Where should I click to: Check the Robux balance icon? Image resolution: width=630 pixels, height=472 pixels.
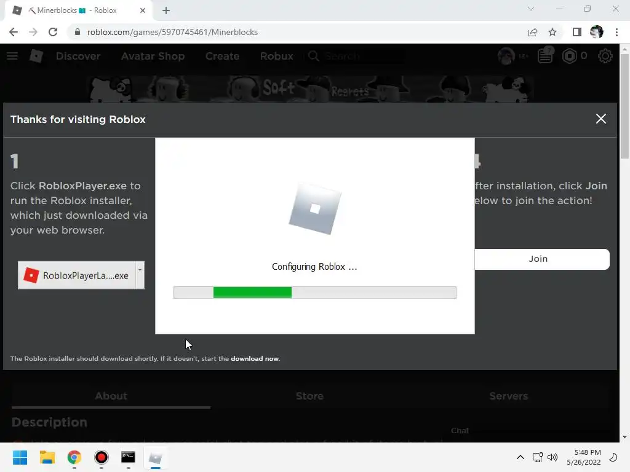(569, 56)
